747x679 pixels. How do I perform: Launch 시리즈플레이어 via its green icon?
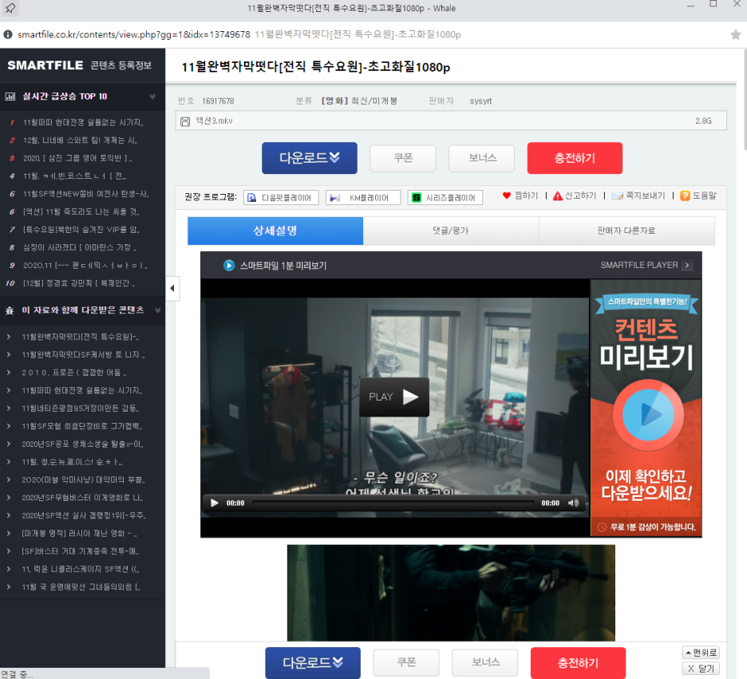(x=416, y=197)
